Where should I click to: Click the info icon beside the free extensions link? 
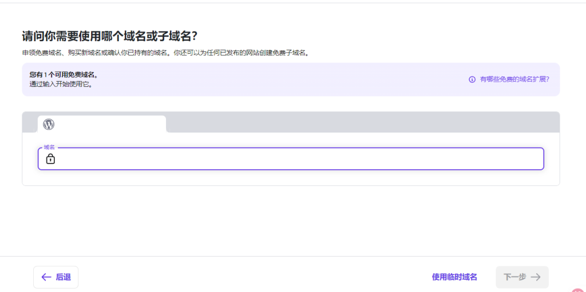[472, 79]
